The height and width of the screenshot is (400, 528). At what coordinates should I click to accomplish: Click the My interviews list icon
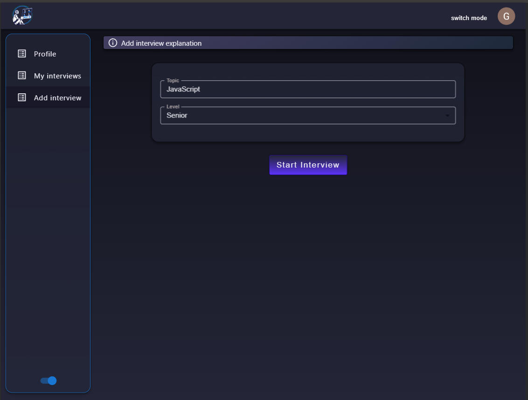(x=21, y=75)
